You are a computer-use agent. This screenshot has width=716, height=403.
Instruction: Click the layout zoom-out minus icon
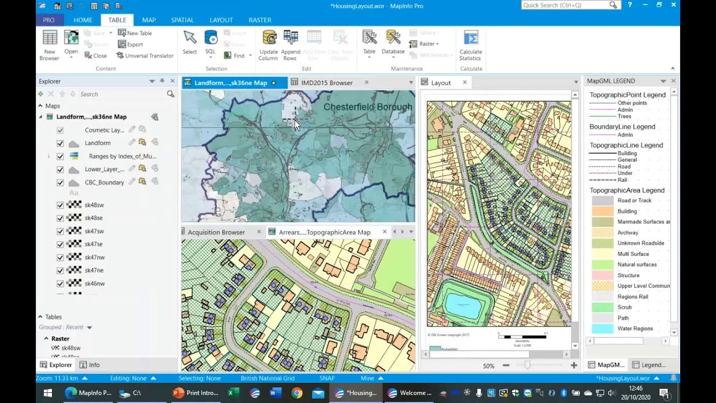506,365
